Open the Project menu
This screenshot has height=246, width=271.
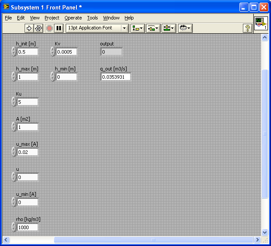pos(52,18)
